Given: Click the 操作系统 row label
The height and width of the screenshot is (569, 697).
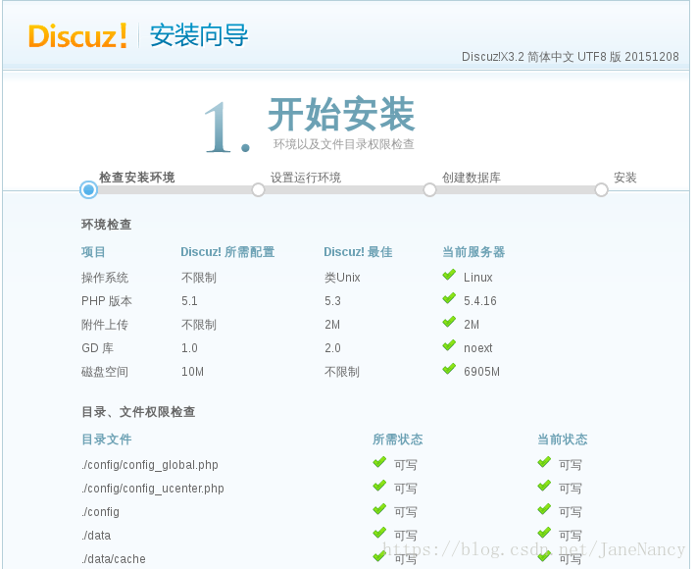Looking at the screenshot, I should coord(105,278).
